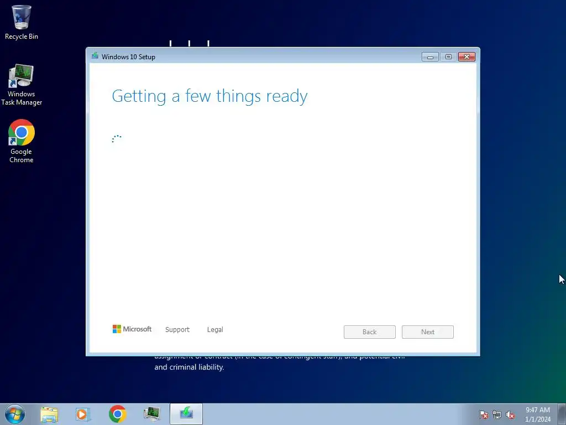Click the Microsoft logo in Setup
Screen dimensions: 566x425
point(132,329)
